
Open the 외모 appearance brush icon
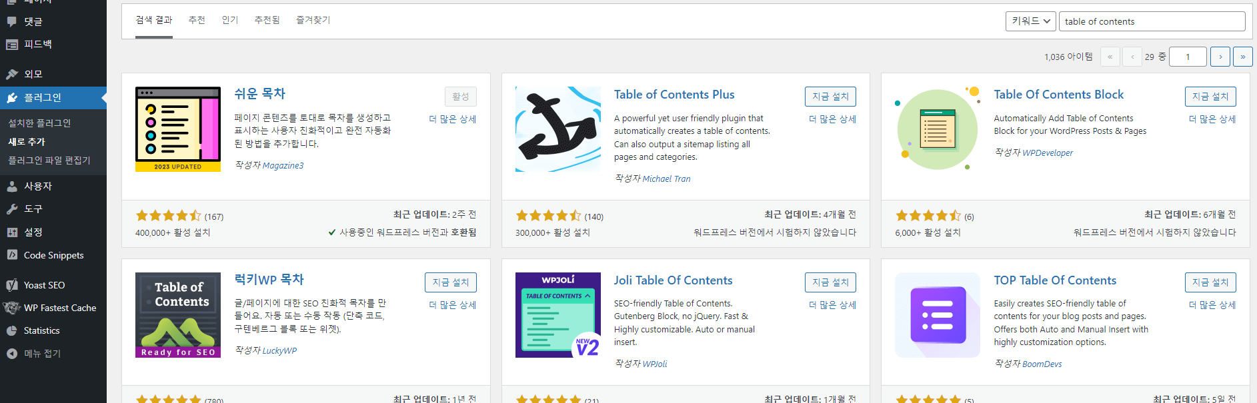(x=12, y=74)
